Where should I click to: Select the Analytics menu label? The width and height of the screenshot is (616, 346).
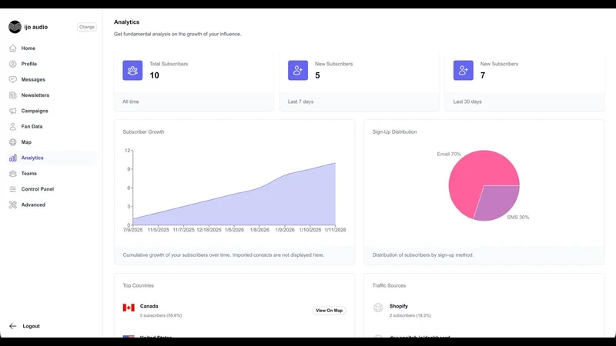(32, 158)
